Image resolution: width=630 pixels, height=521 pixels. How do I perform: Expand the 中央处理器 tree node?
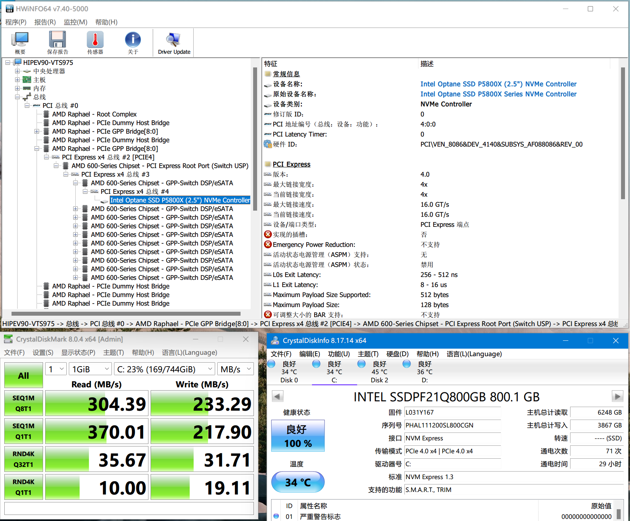17,71
